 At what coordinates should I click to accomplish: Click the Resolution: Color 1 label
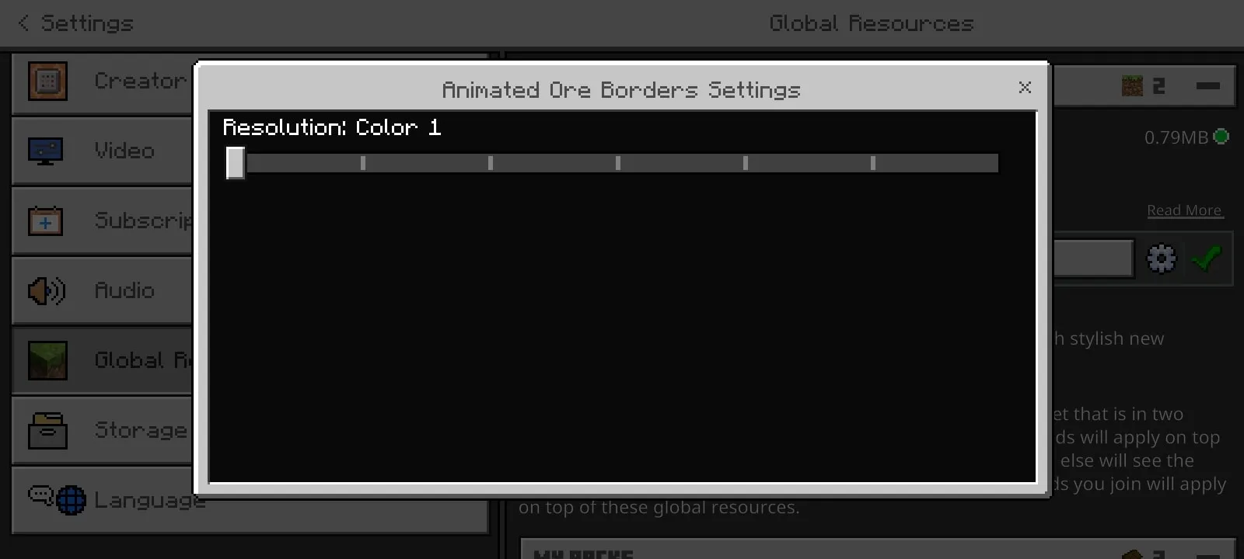click(332, 127)
